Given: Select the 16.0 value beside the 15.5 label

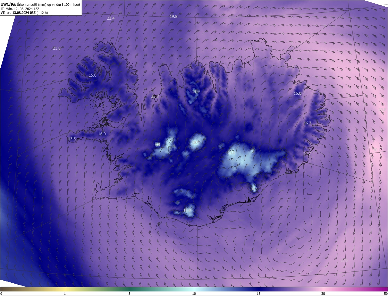Looking at the screenshot, I should [102, 134].
